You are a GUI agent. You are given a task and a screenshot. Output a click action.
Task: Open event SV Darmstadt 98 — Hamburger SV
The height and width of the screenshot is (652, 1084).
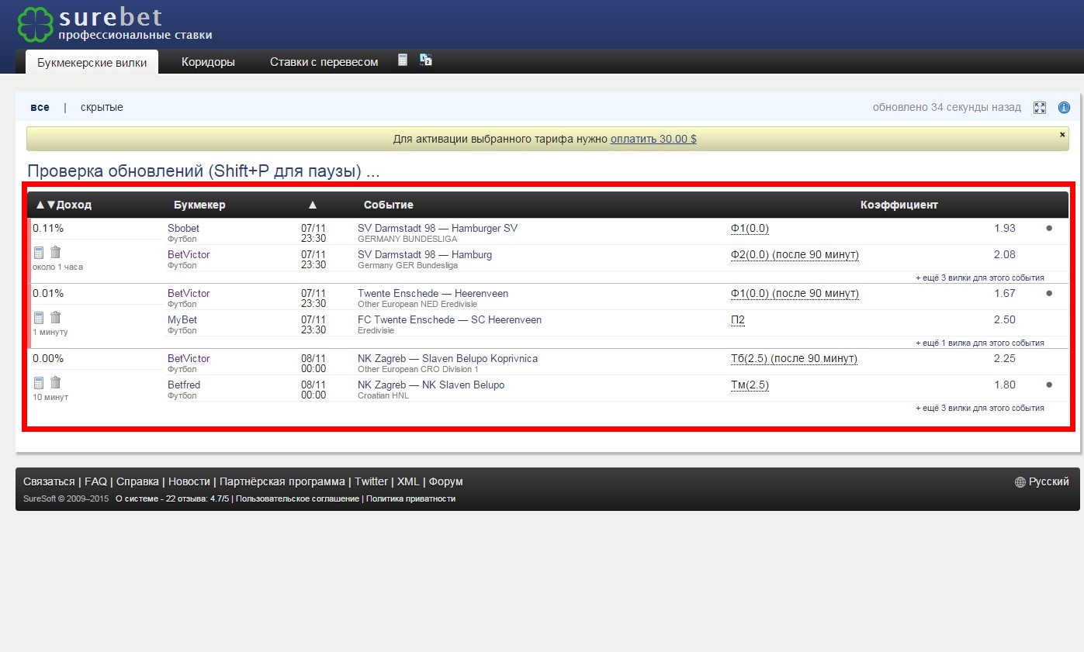(x=438, y=228)
